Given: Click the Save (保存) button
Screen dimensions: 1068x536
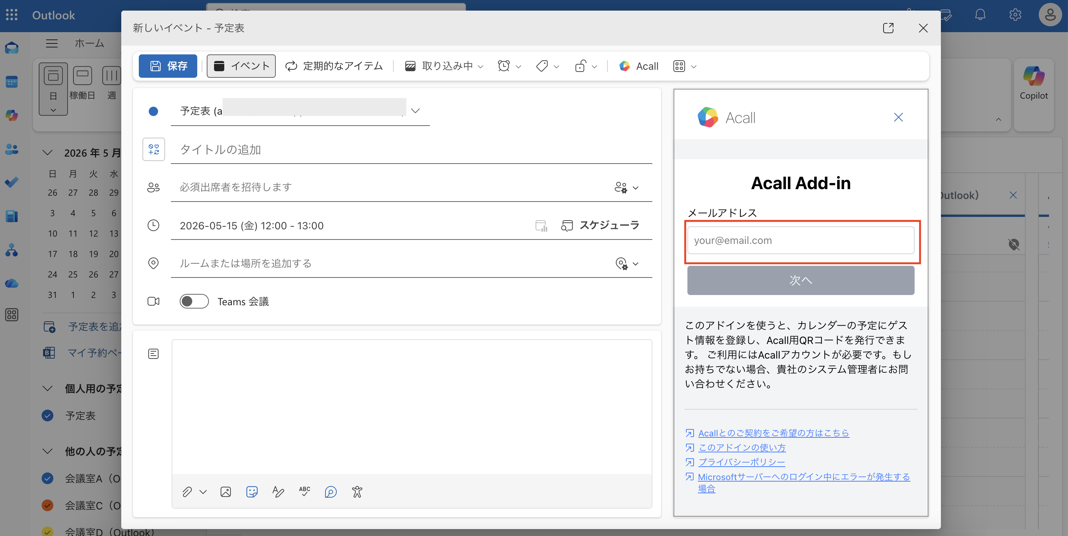Looking at the screenshot, I should (x=168, y=66).
